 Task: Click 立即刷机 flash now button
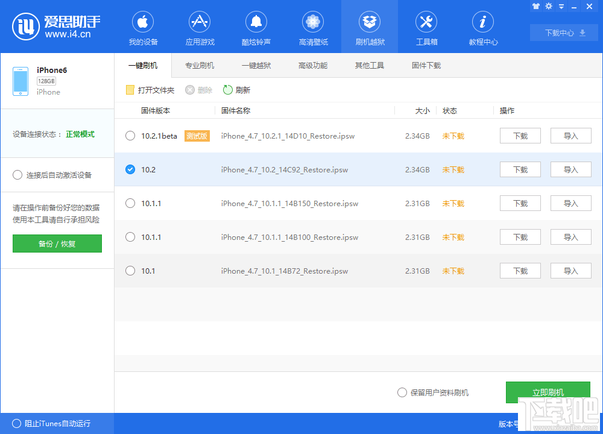[548, 392]
